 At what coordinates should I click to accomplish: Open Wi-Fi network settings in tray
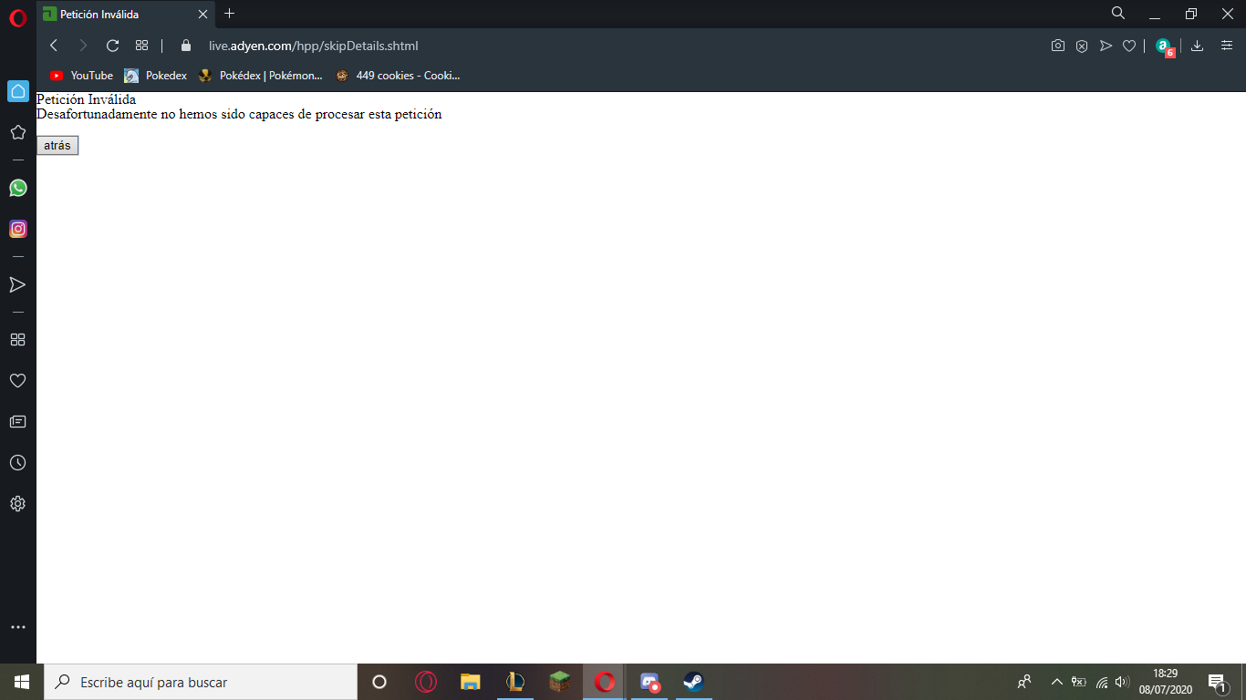point(1102,682)
